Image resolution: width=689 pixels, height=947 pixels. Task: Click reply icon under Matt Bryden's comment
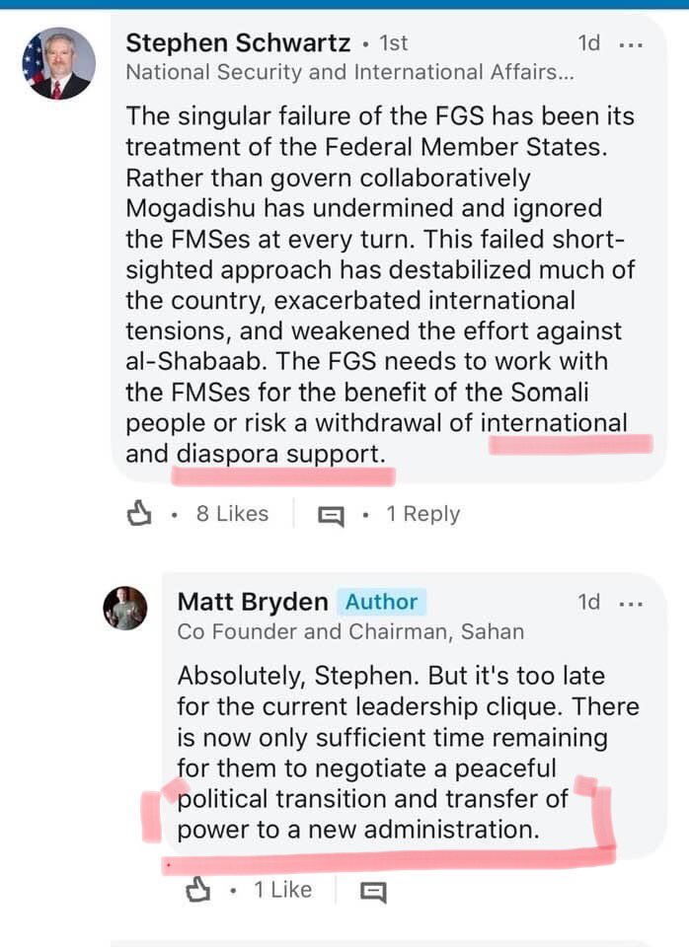(x=372, y=892)
